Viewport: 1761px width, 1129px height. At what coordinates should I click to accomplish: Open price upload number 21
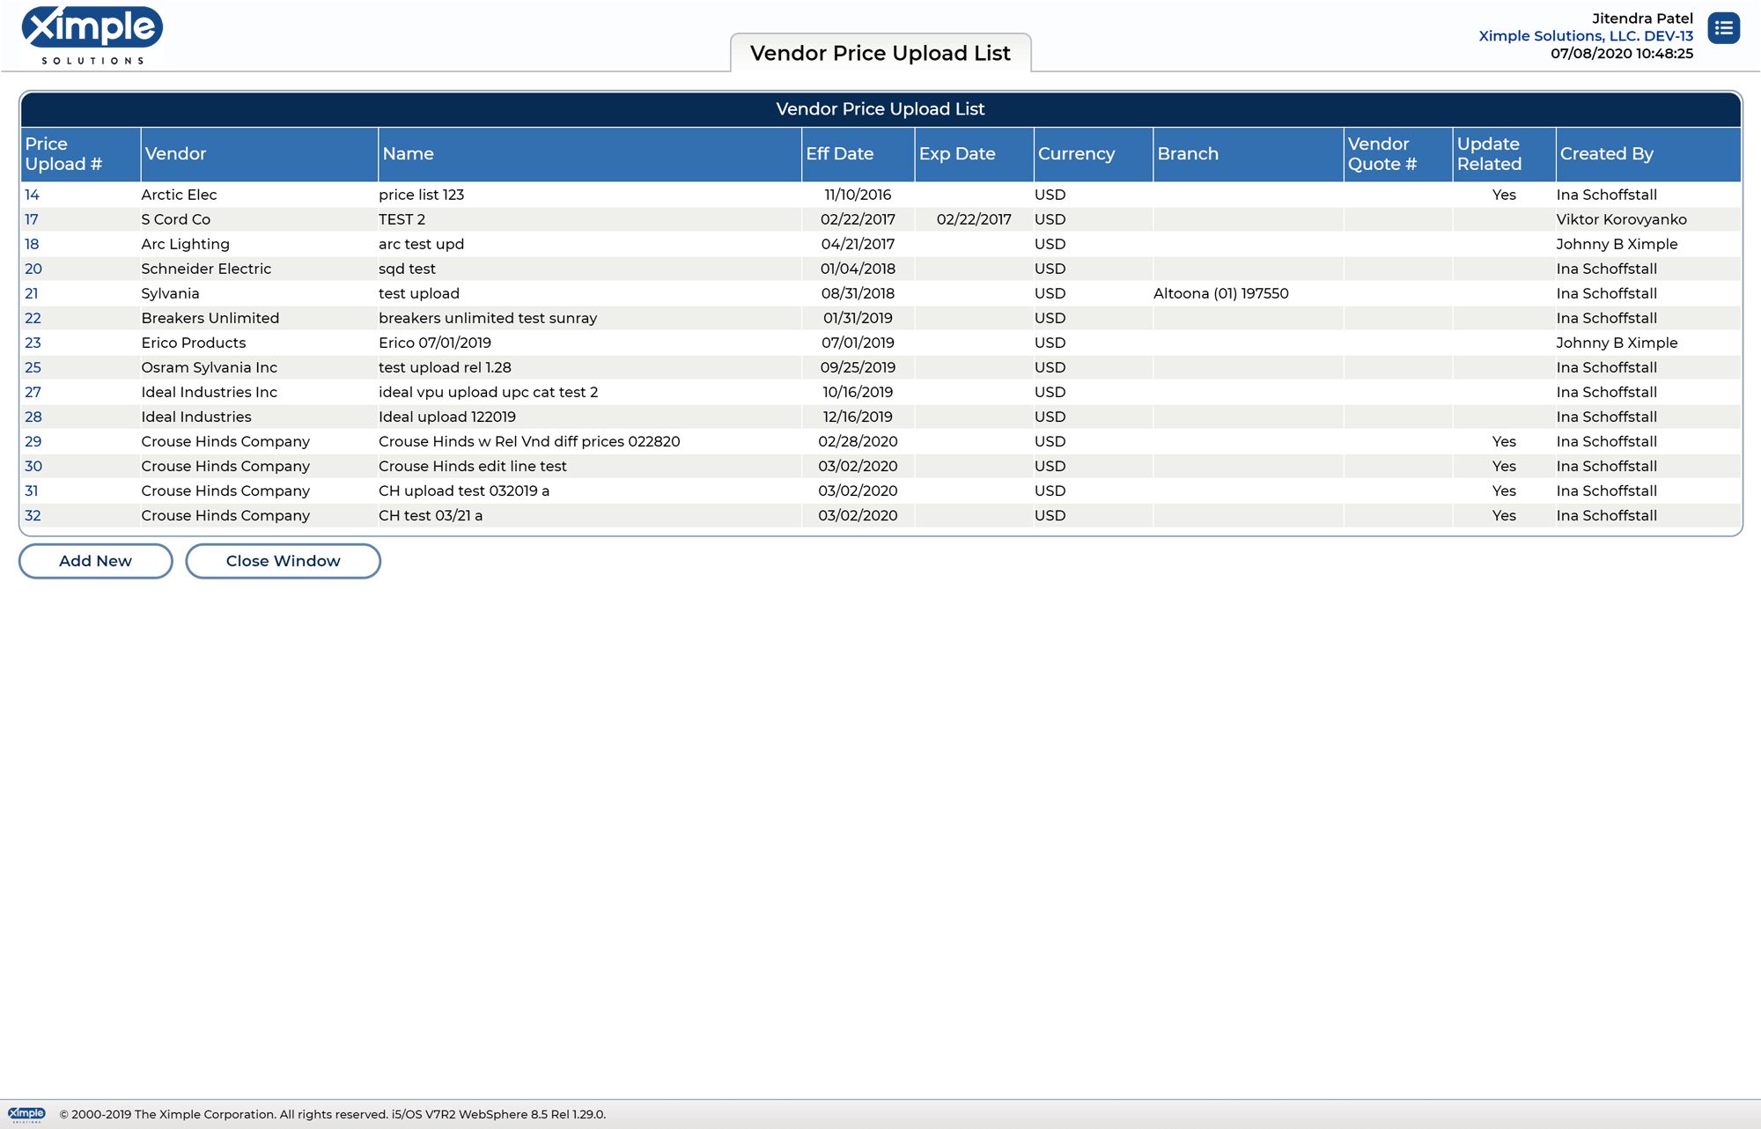pyautogui.click(x=32, y=293)
